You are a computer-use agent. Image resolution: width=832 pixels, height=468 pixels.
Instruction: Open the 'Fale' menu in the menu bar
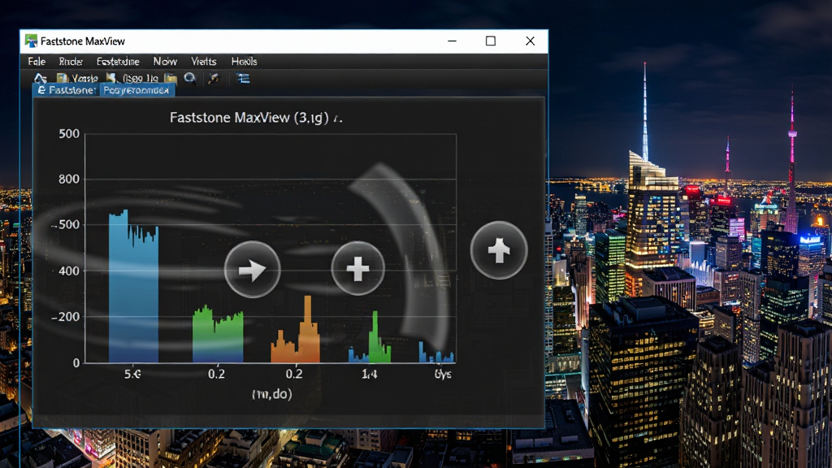(37, 62)
